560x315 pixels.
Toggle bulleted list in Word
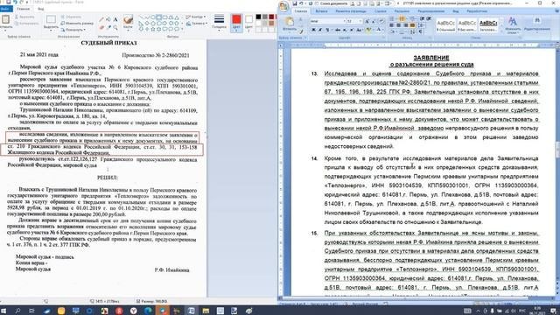point(391,18)
